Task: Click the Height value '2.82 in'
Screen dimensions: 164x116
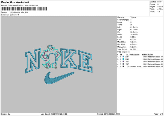Action: pyautogui.click(x=160, y=7)
